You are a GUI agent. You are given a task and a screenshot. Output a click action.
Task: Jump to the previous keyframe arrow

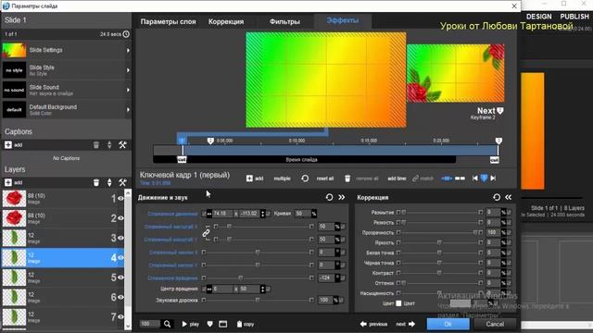(x=475, y=179)
